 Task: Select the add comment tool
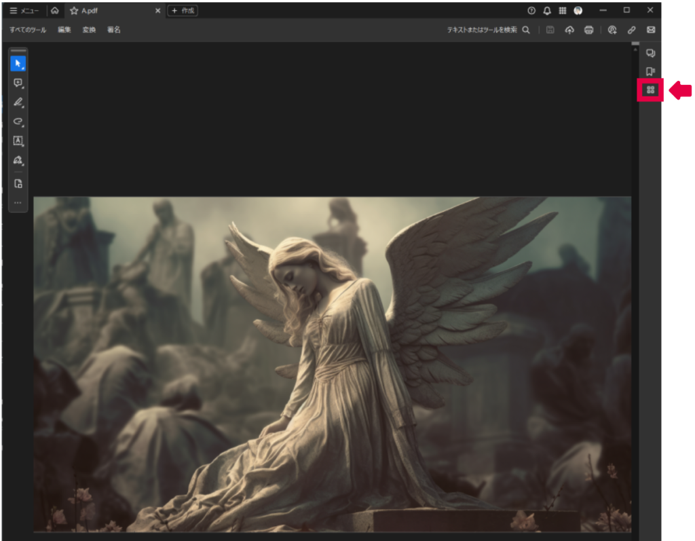pyautogui.click(x=18, y=83)
